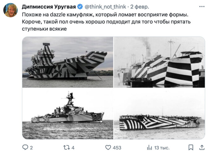Click the 13 тыс. views count
The image size is (210, 154).
click(162, 148)
